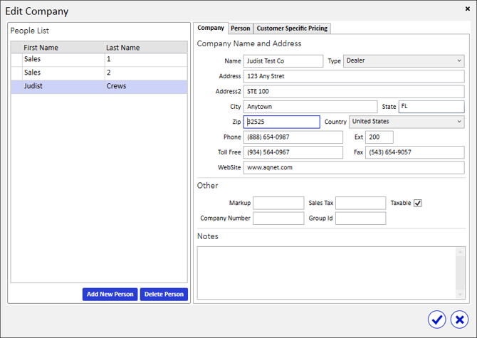This screenshot has height=338, width=477.
Task: Open the Type dropdown showing Dealer
Action: pyautogui.click(x=404, y=60)
